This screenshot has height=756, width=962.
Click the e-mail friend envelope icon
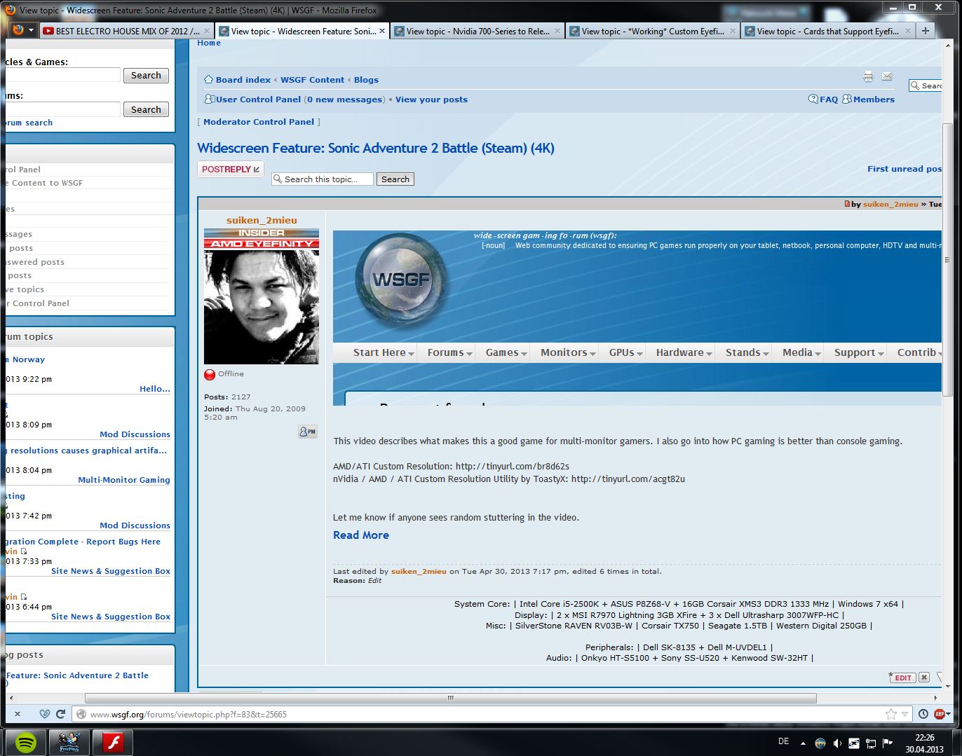[887, 76]
